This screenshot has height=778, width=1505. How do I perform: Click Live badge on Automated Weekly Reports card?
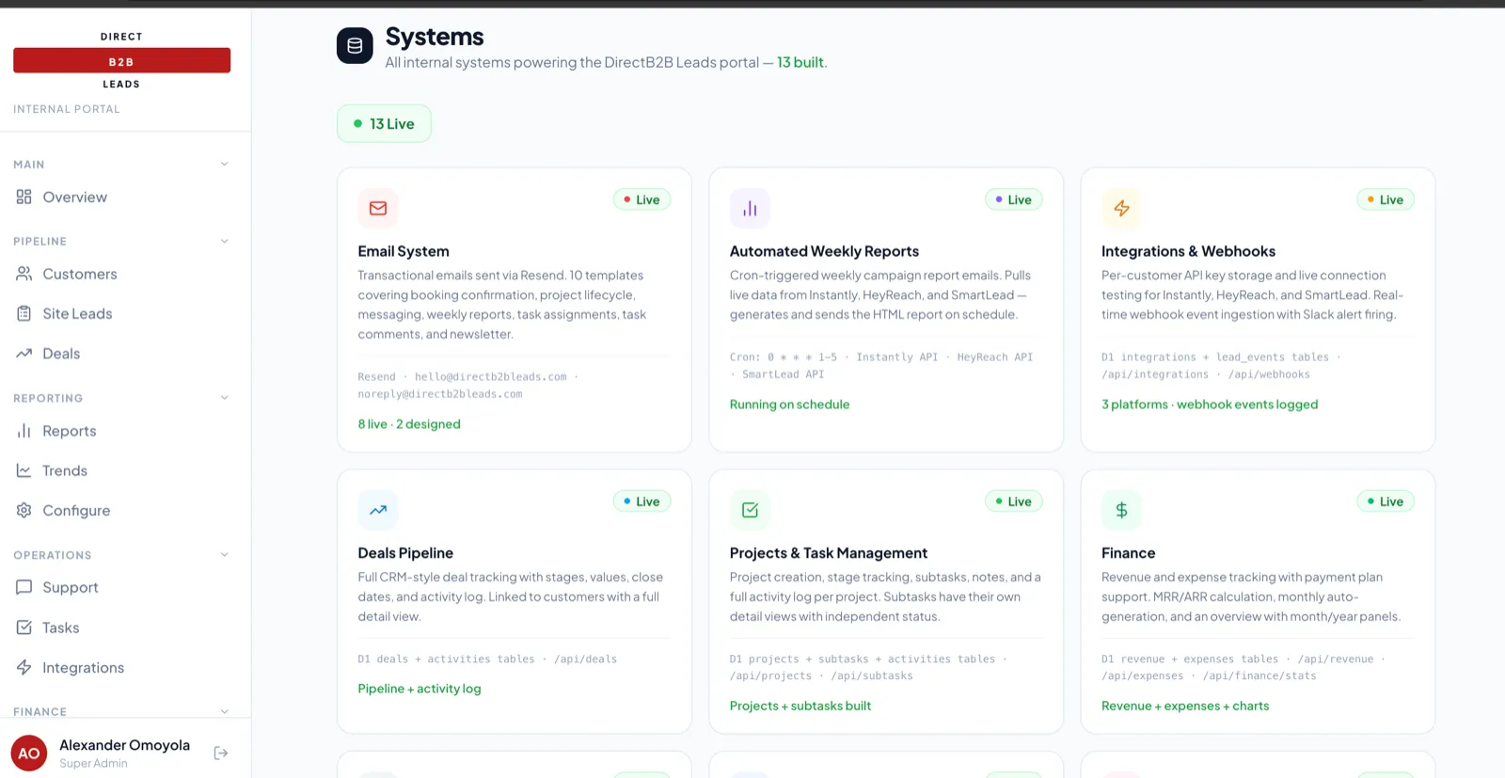click(x=1013, y=199)
